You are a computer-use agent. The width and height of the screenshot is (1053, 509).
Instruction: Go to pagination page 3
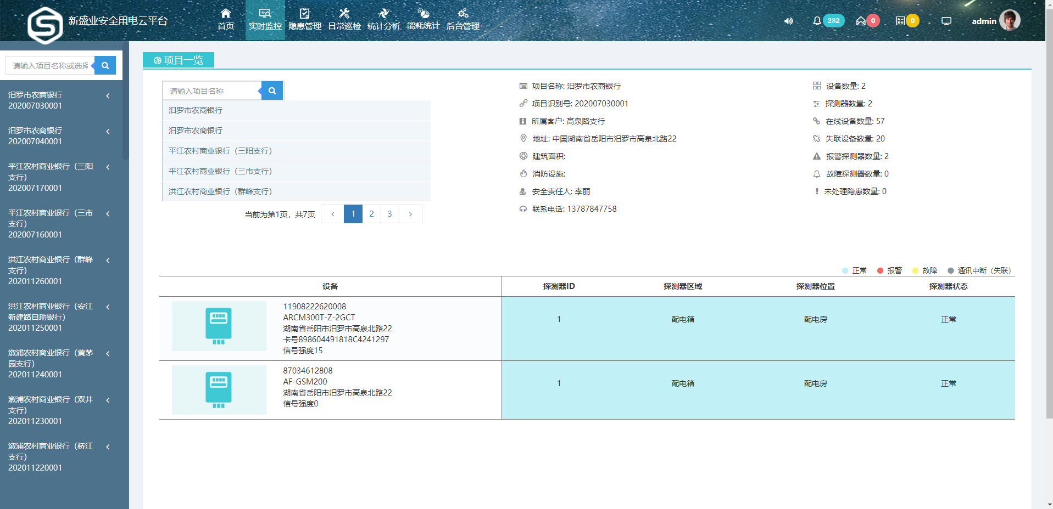coord(389,214)
